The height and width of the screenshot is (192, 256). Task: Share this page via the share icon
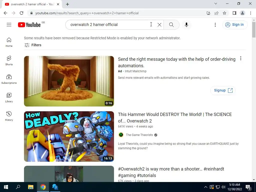[216, 13]
